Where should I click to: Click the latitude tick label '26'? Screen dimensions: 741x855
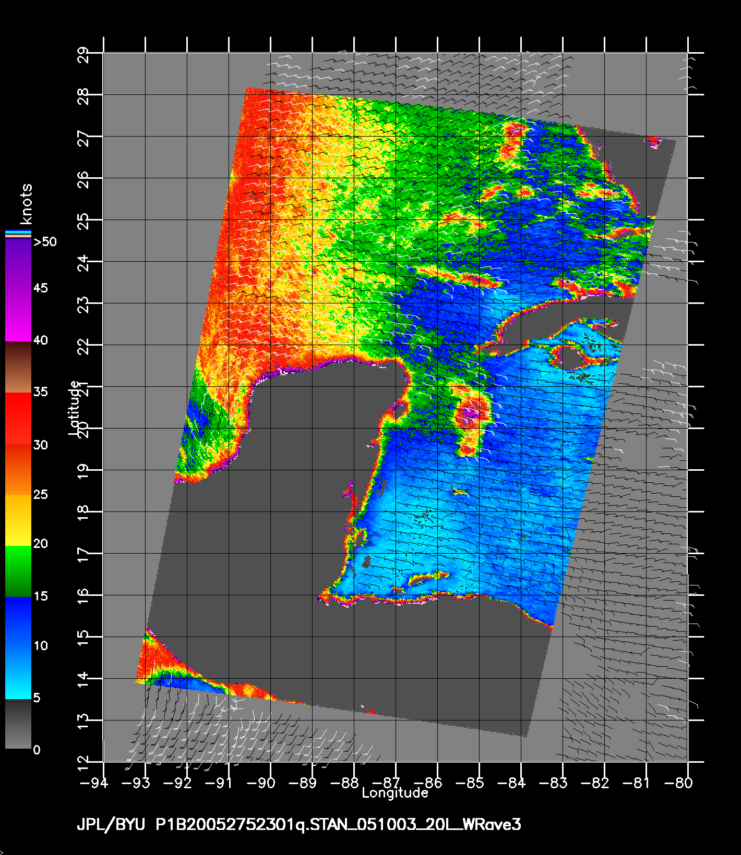pyautogui.click(x=83, y=179)
